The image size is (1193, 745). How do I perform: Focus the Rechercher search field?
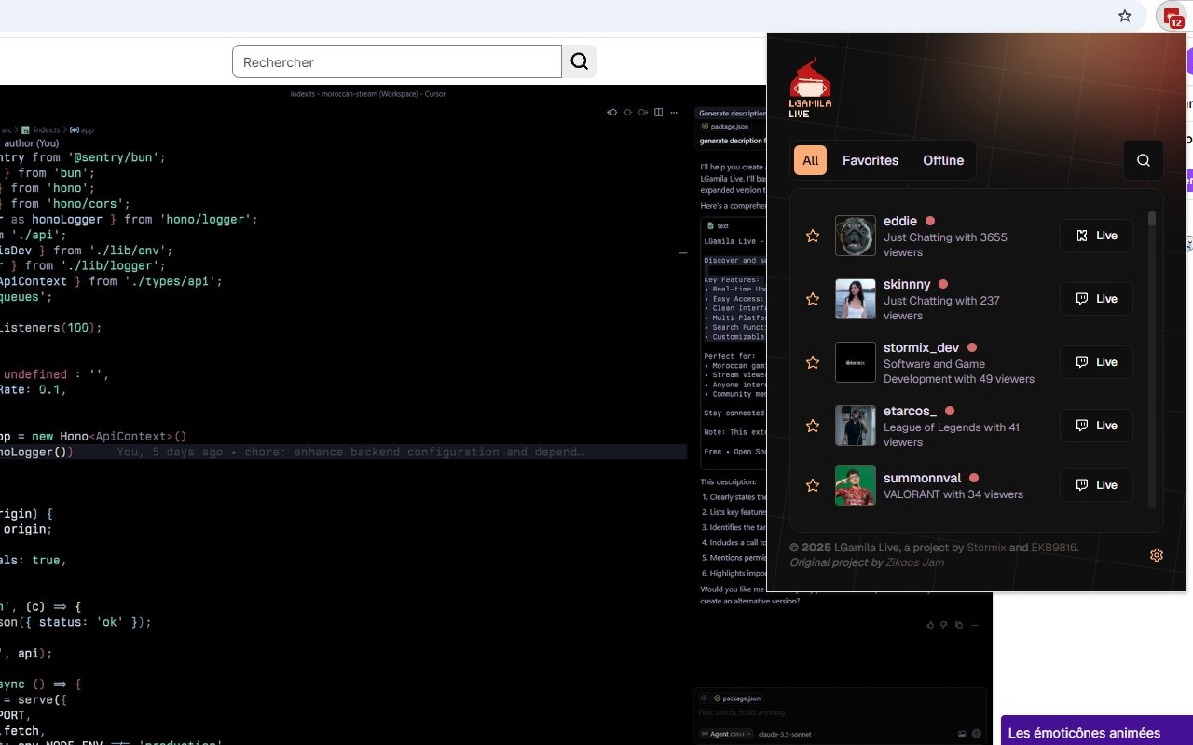[397, 61]
